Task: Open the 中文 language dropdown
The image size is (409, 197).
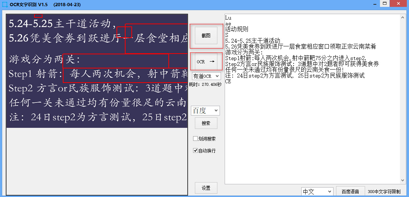Action: 317,192
